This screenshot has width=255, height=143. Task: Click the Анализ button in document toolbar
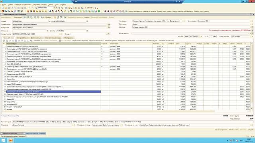tap(87, 17)
